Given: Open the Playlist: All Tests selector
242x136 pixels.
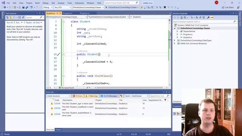Looking at the screenshot, I should tap(34, 23).
